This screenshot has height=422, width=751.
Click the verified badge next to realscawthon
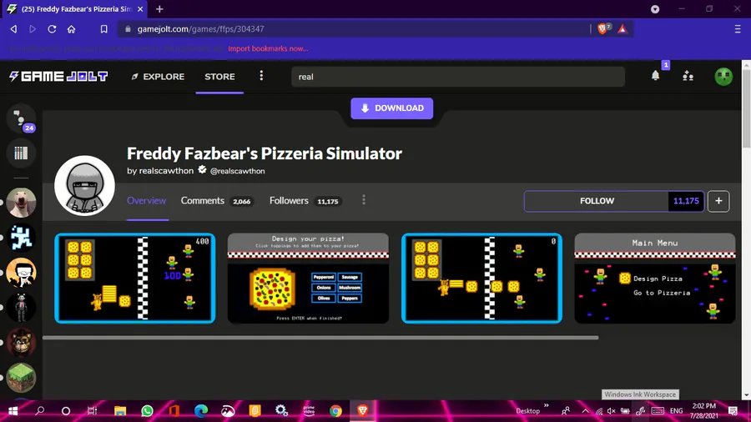coord(202,170)
